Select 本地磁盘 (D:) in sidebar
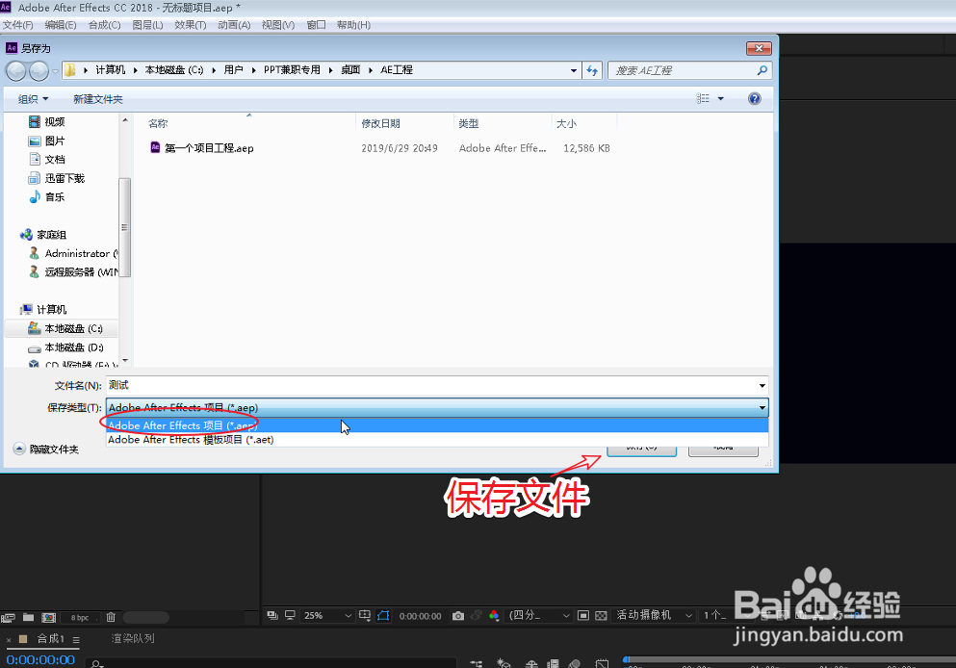956x668 pixels. [x=65, y=347]
